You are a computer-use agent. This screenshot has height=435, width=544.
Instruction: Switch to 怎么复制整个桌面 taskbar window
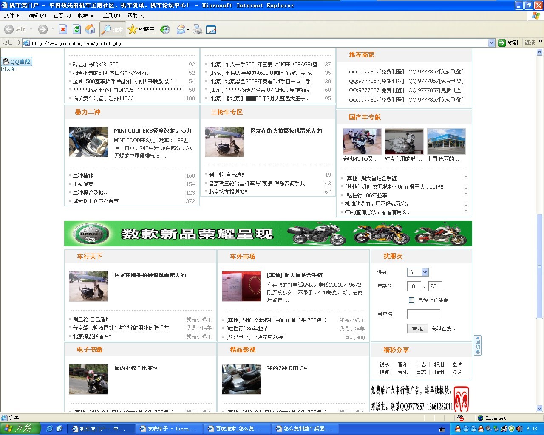pos(305,429)
